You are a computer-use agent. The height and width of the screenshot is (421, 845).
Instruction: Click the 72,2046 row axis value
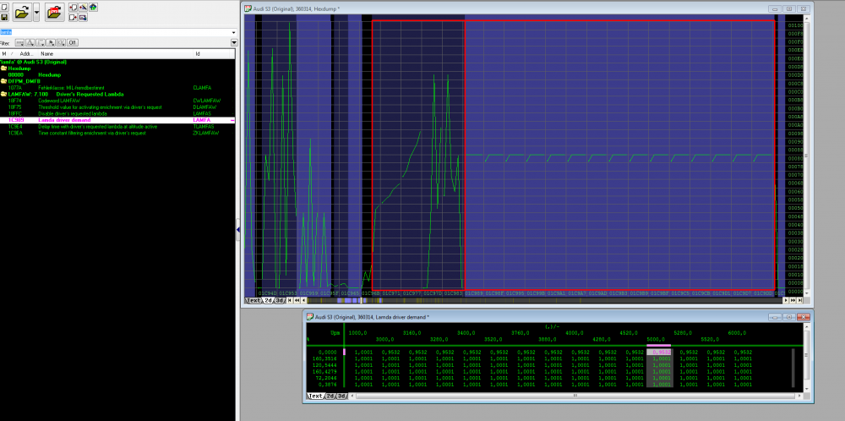[x=325, y=378]
